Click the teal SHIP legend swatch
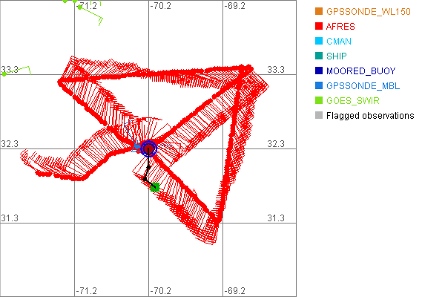The image size is (445, 297). (x=319, y=56)
